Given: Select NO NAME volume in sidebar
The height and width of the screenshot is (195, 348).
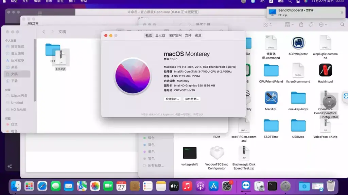Looking at the screenshot, I should coord(18,110).
